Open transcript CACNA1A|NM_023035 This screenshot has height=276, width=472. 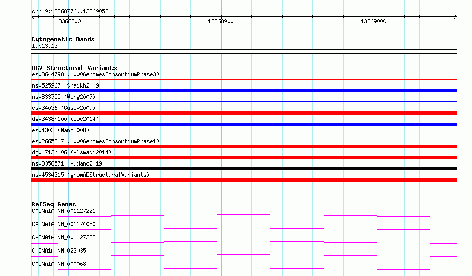tap(59, 251)
